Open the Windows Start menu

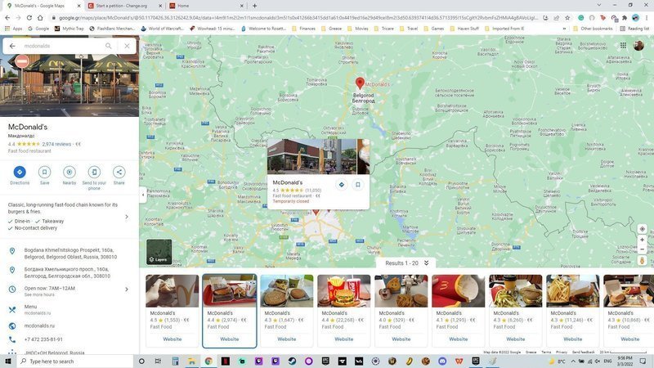[9, 361]
